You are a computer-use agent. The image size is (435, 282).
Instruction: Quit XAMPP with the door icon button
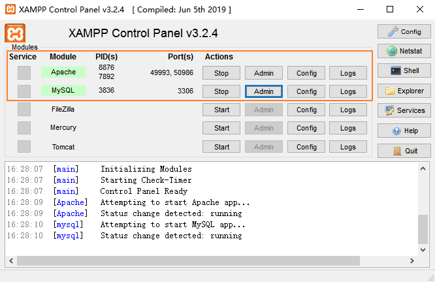click(x=404, y=151)
